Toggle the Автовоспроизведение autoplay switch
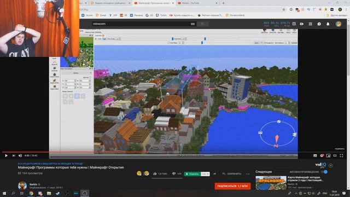 coord(324,172)
